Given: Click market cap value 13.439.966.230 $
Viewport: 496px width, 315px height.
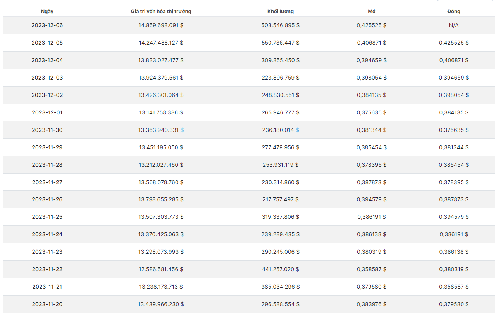Looking at the screenshot, I should [161, 304].
